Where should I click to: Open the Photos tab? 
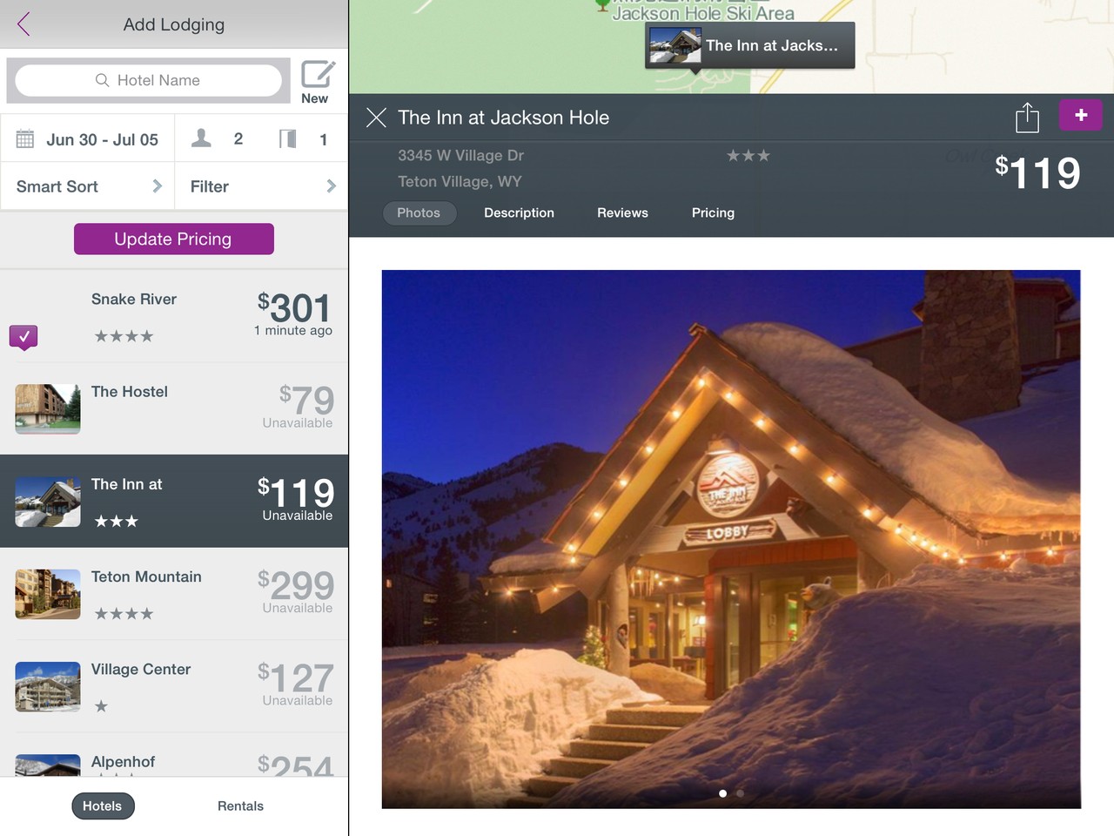pos(419,212)
